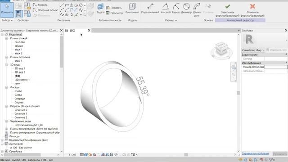Select the straight Line draw tool
Viewport: 288px width, 162px height.
click(62, 5)
